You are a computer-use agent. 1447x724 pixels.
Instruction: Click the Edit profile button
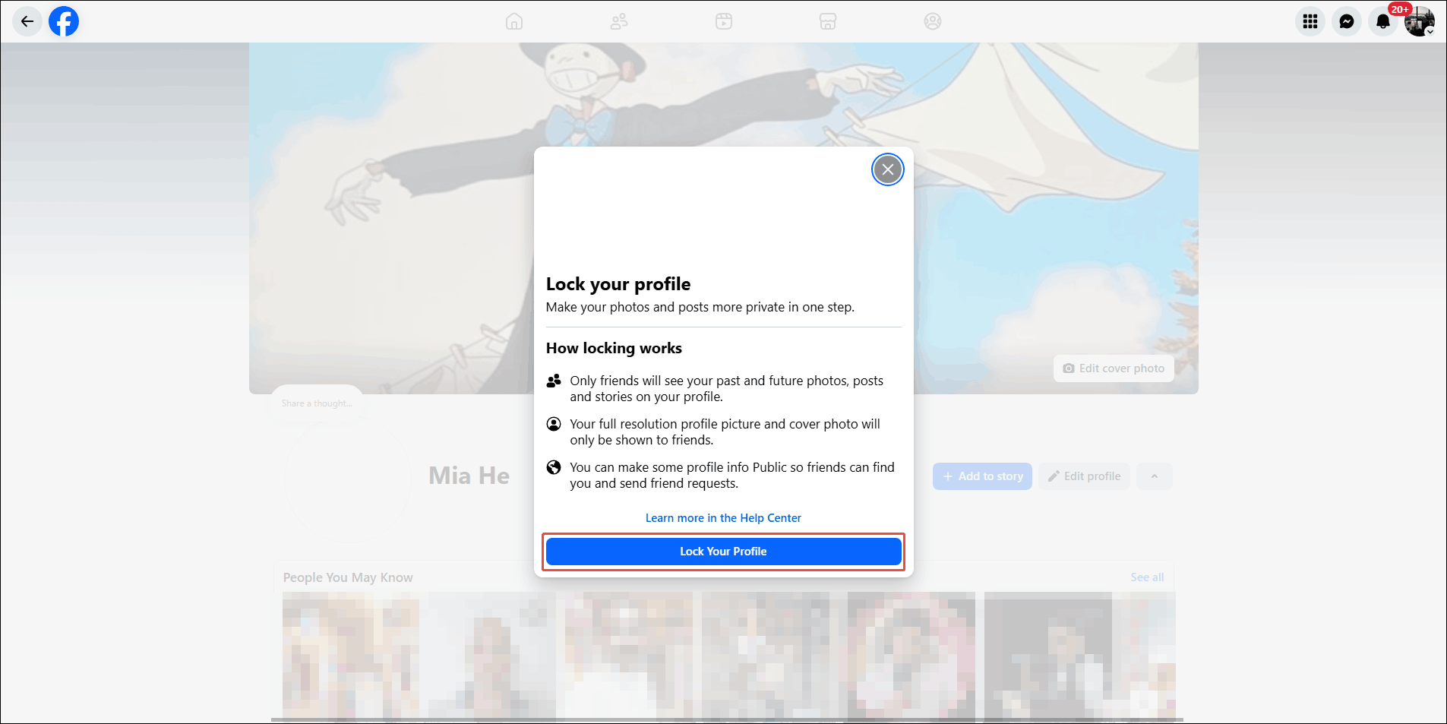pos(1084,476)
